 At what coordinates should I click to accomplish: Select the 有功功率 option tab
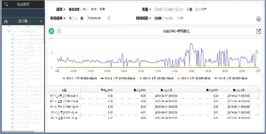(x=74, y=9)
